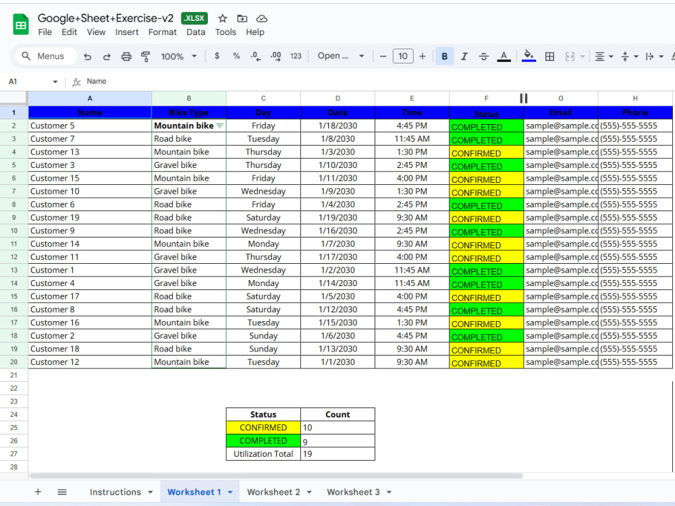The image size is (675, 506).
Task: Open vertical align dropdown
Action: tap(629, 57)
